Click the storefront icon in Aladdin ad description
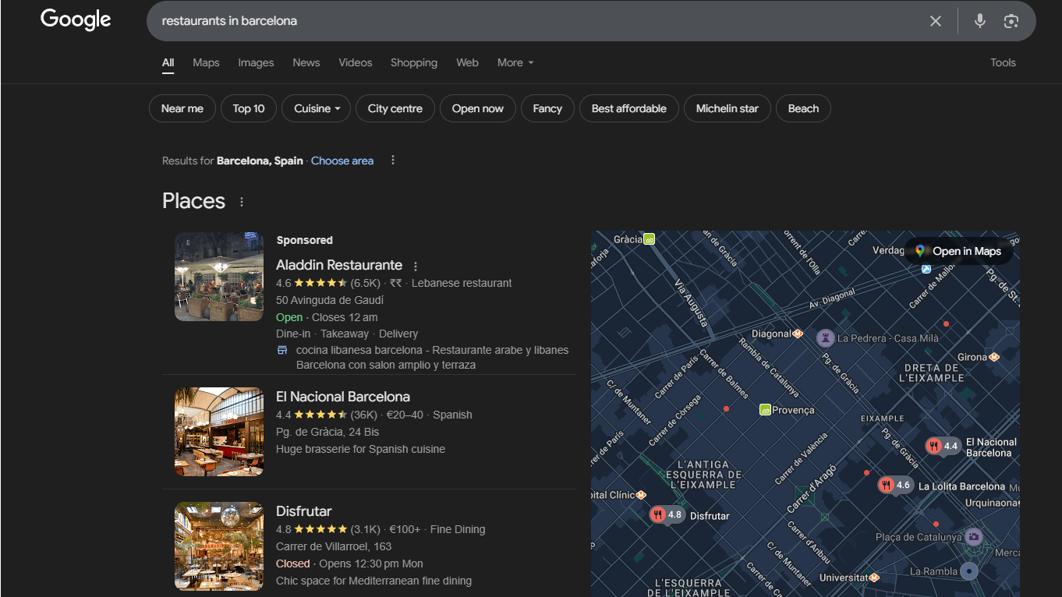The height and width of the screenshot is (597, 1062). (282, 350)
